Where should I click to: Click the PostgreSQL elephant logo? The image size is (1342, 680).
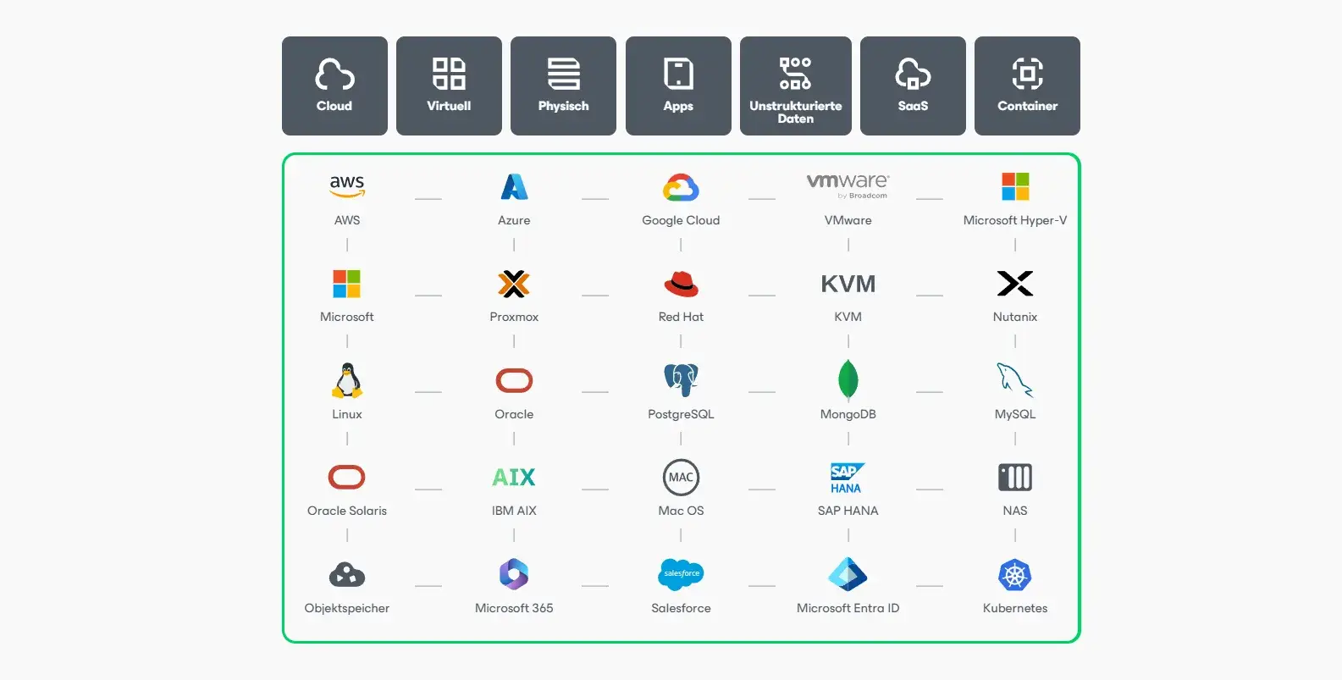[681, 380]
